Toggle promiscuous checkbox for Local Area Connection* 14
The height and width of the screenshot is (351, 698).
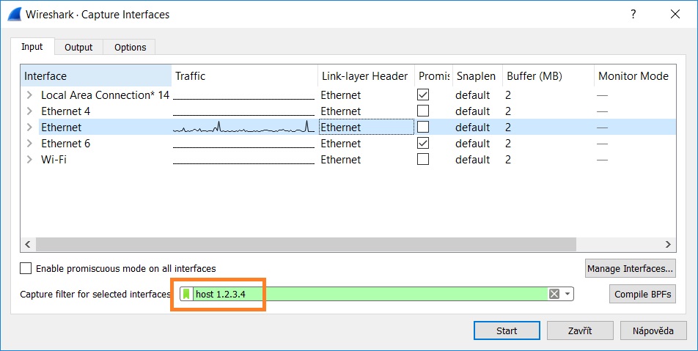click(423, 95)
